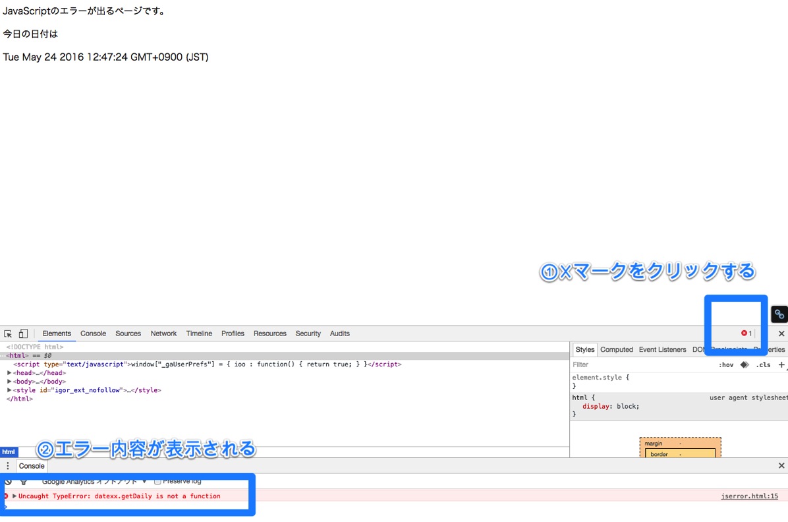Switch to the Sources tab
Image resolution: width=788 pixels, height=522 pixels.
128,333
